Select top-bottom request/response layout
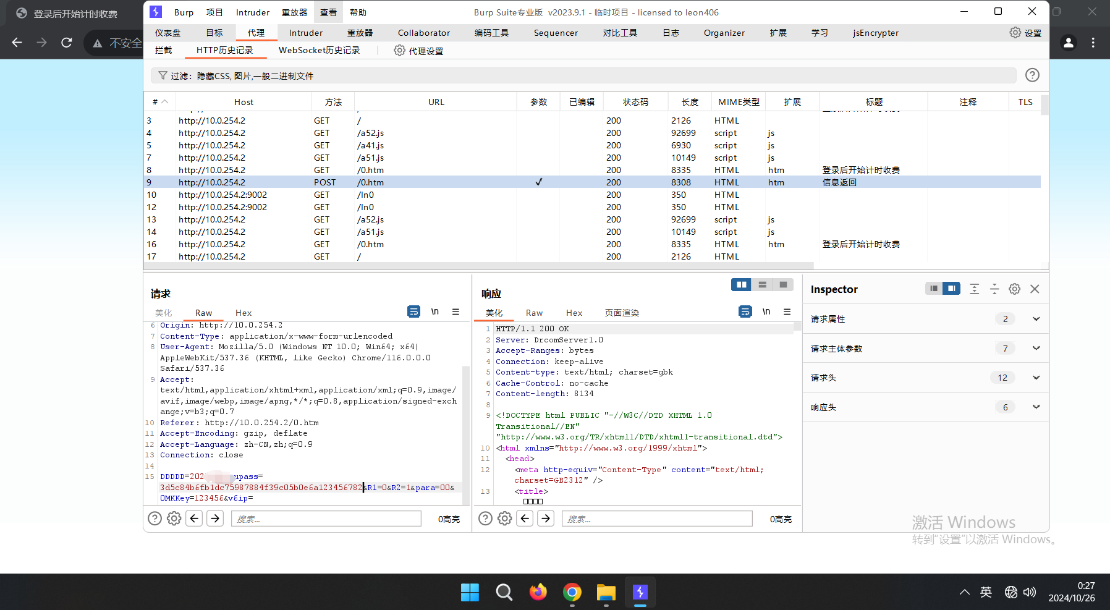Viewport: 1110px width, 610px height. click(x=762, y=284)
